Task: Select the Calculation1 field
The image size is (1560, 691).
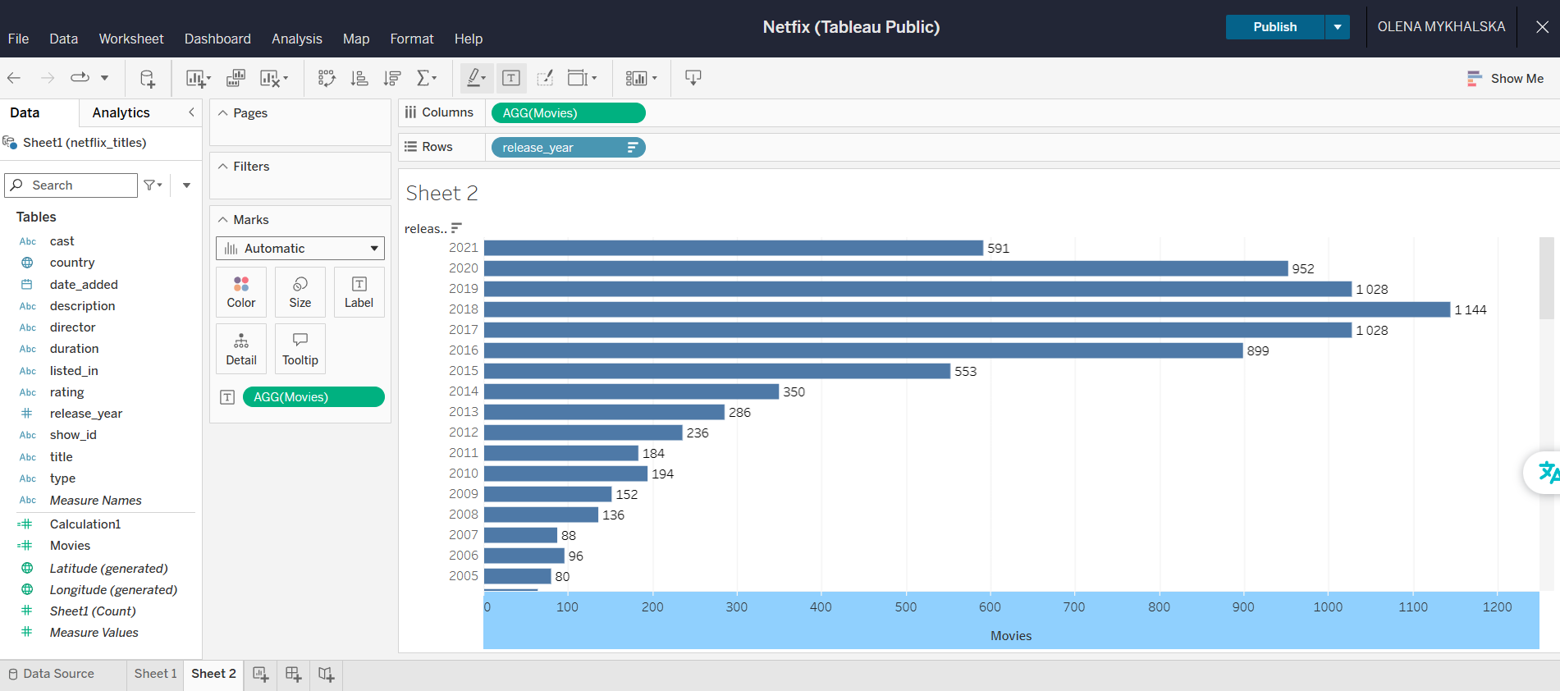Action: click(85, 524)
